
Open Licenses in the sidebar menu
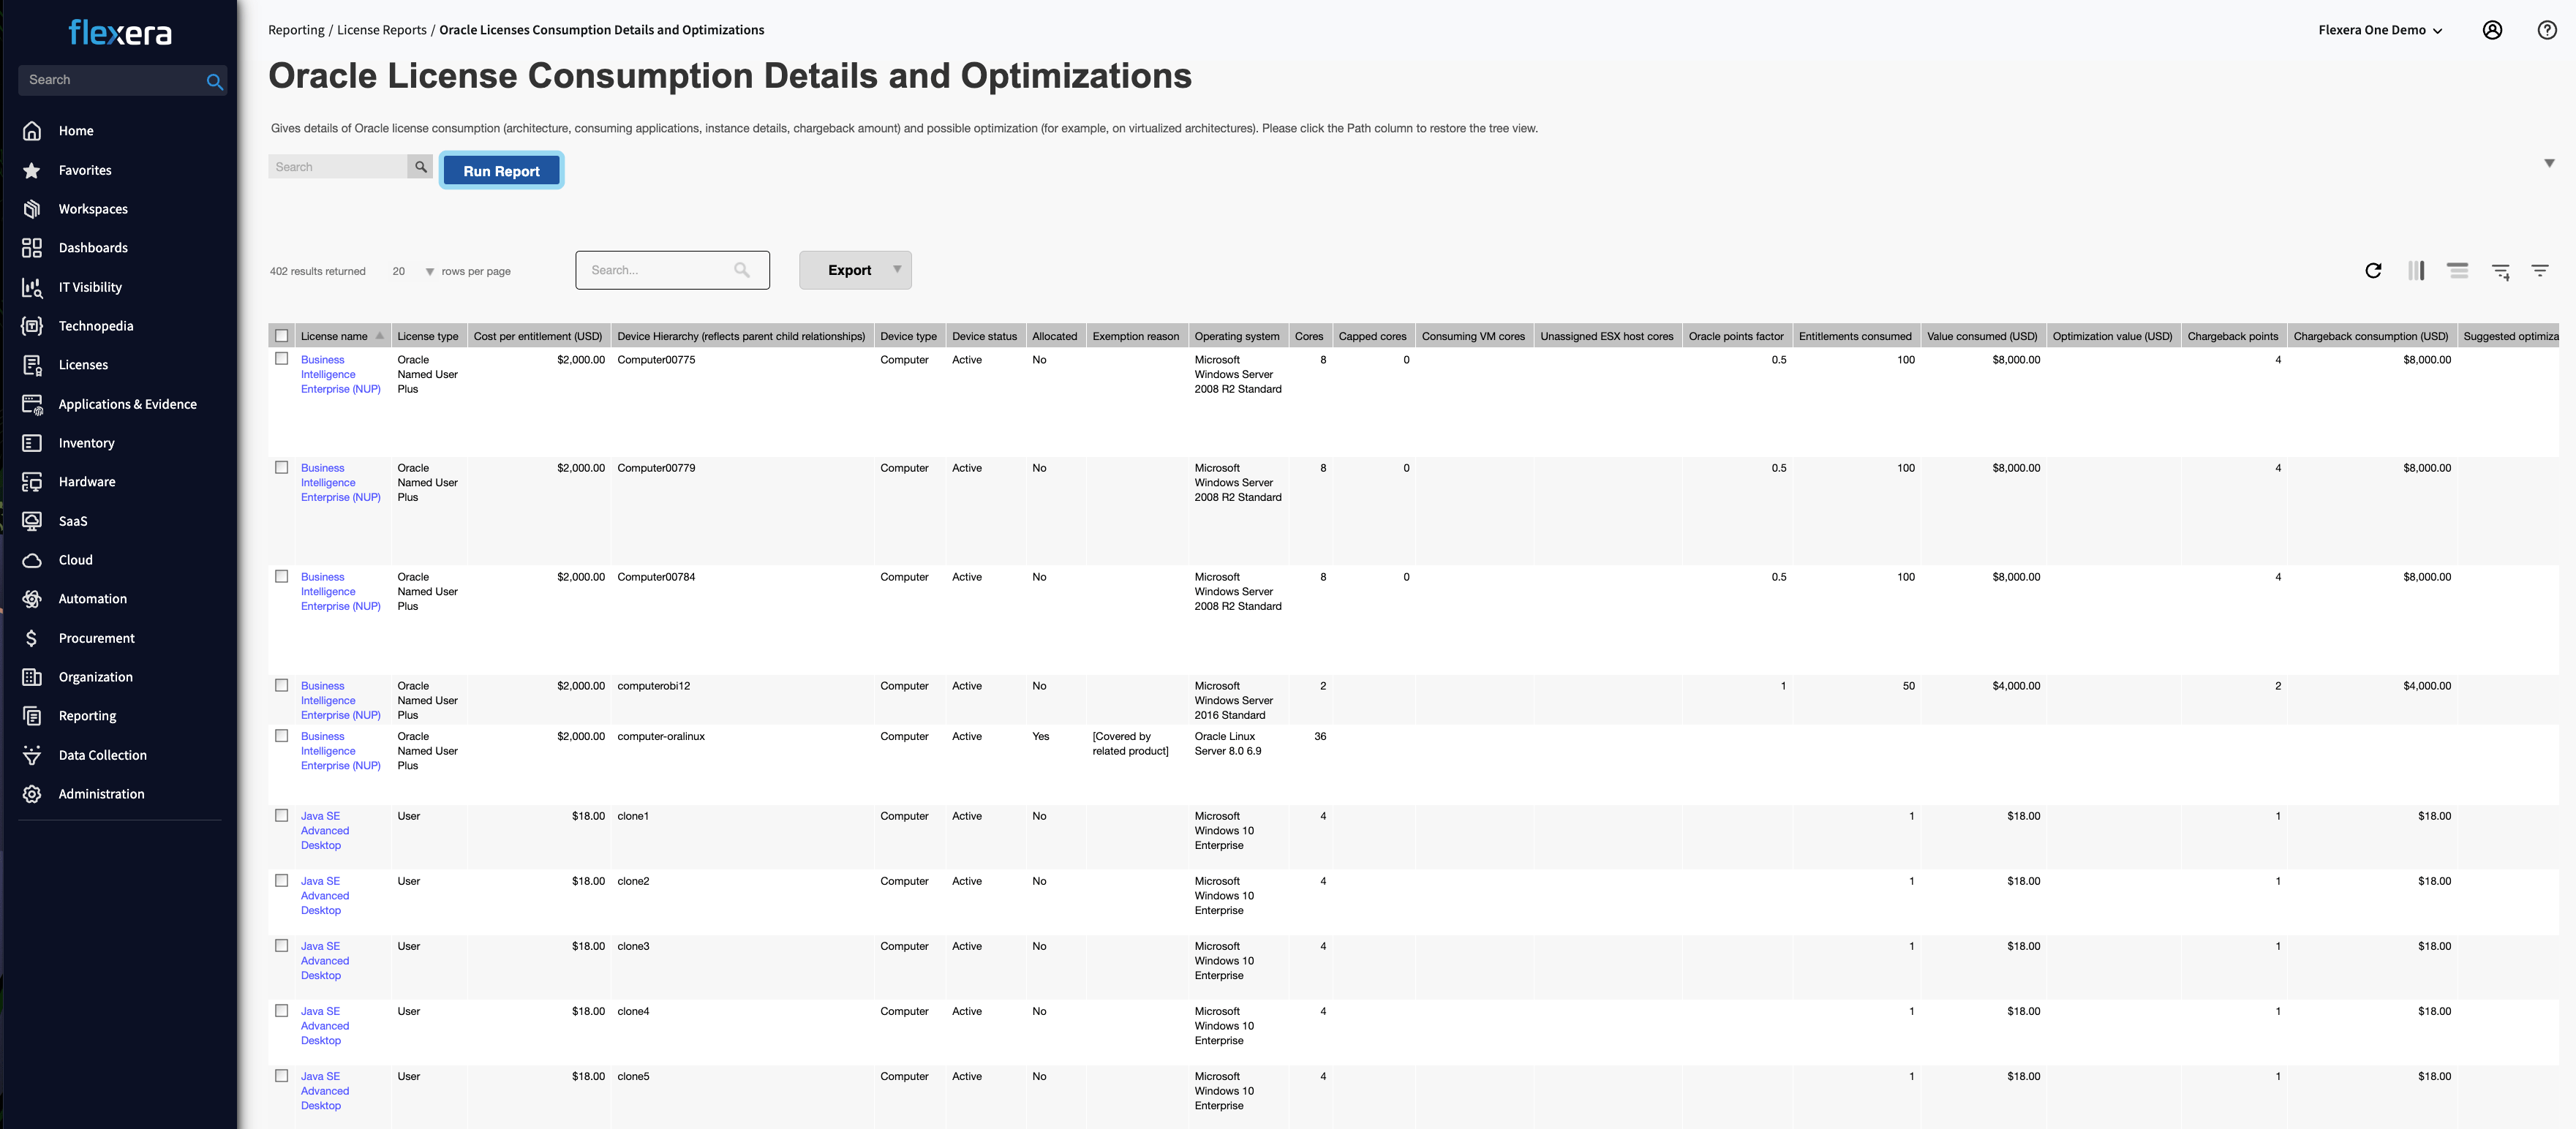(83, 365)
